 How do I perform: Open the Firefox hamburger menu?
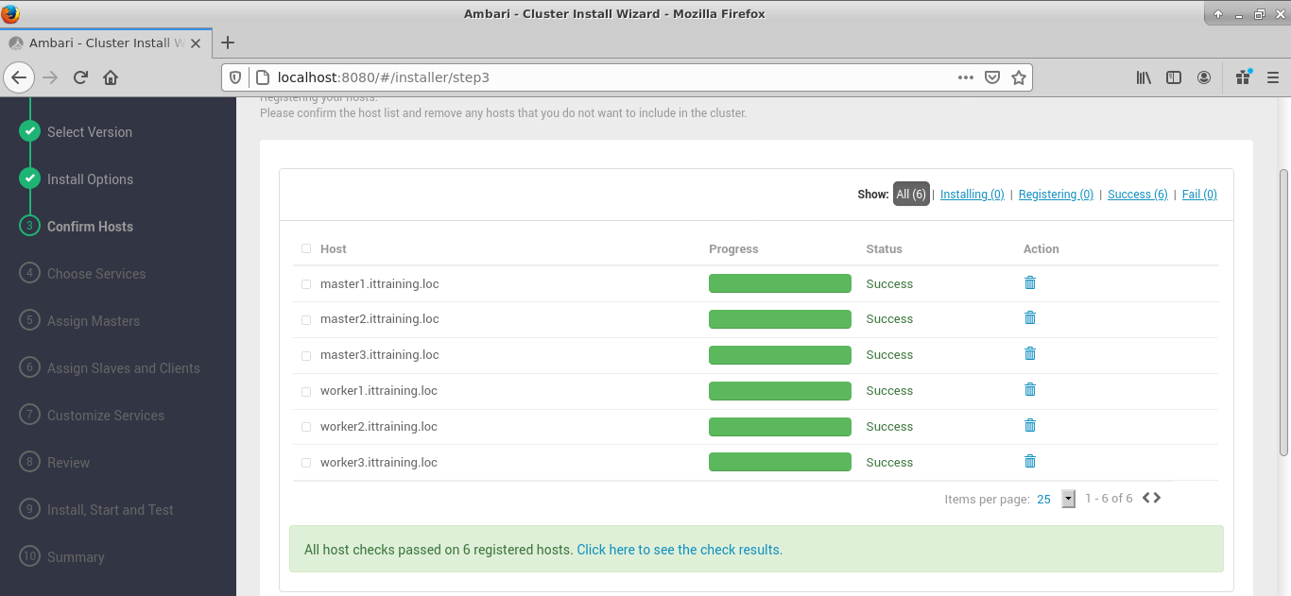(x=1273, y=77)
